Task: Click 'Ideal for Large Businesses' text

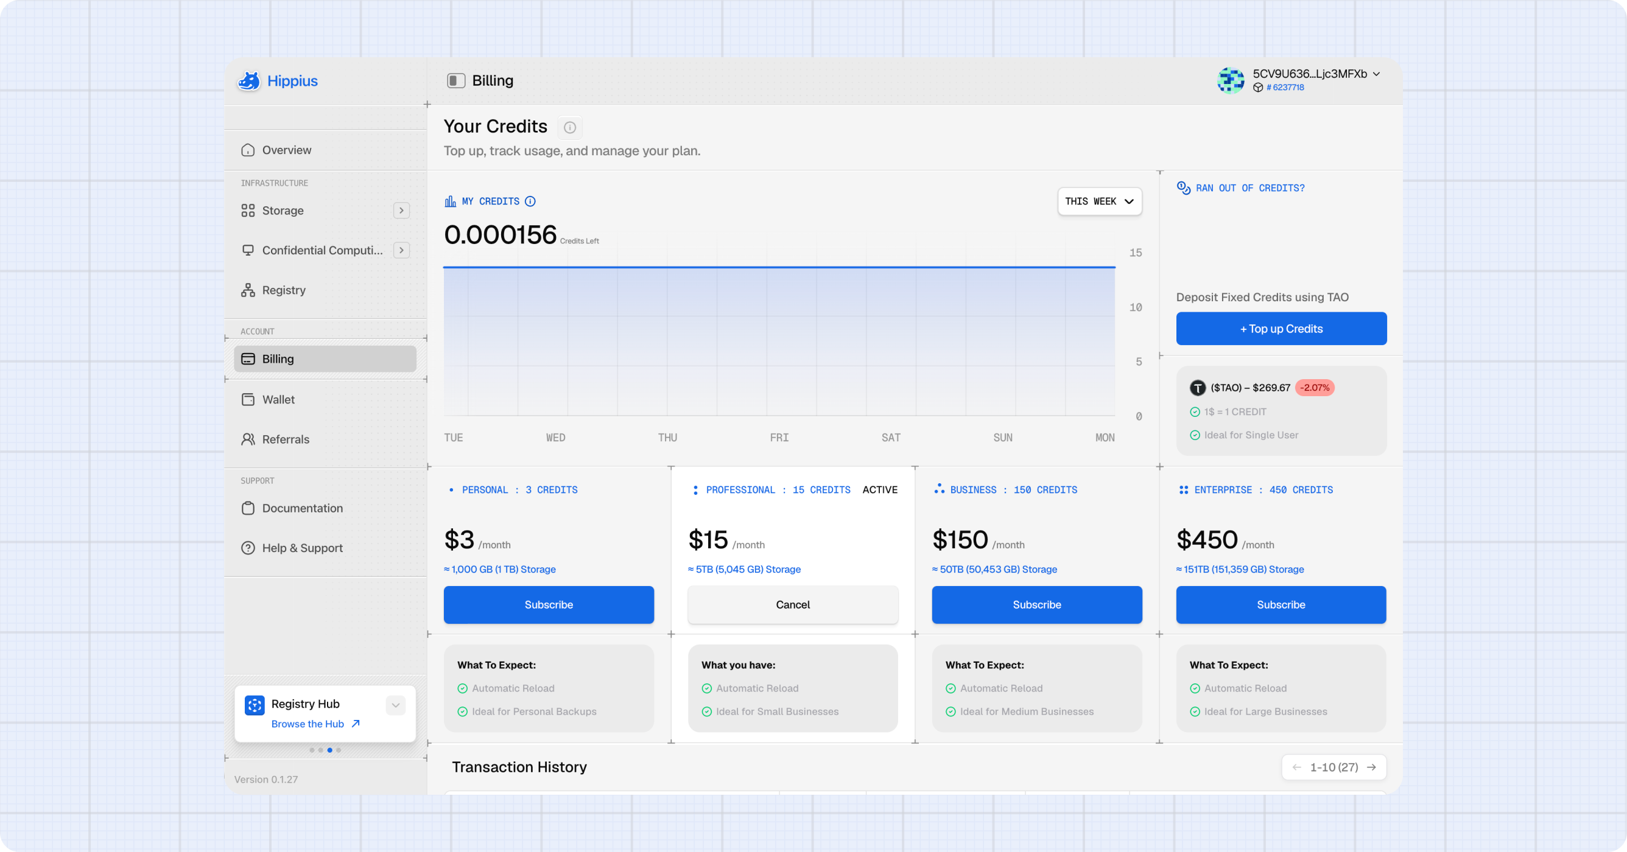Action: 1265,711
